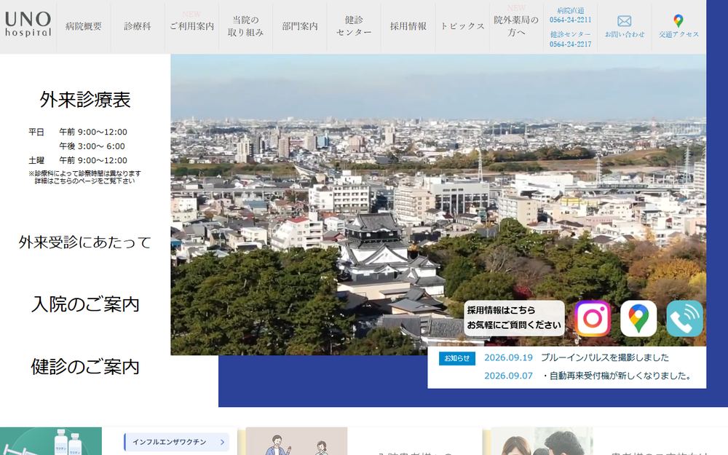
Task: Open the Instagram icon
Action: click(593, 319)
